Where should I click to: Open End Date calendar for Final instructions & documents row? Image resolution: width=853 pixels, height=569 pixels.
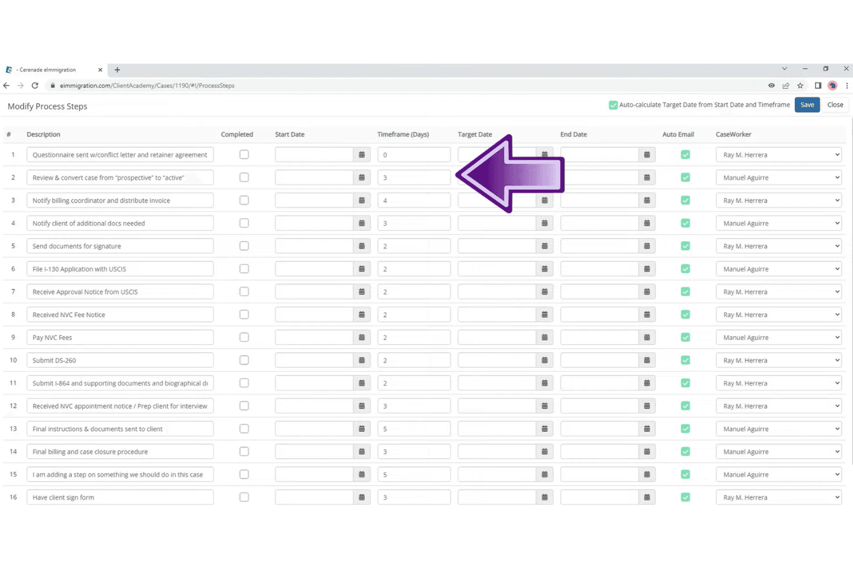647,429
